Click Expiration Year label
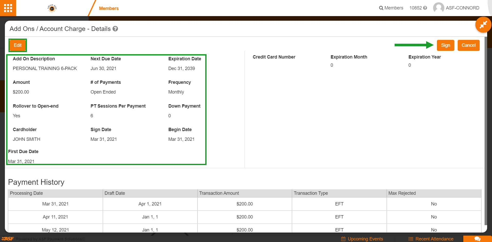Viewport: 492px width, 242px height. coord(425,57)
